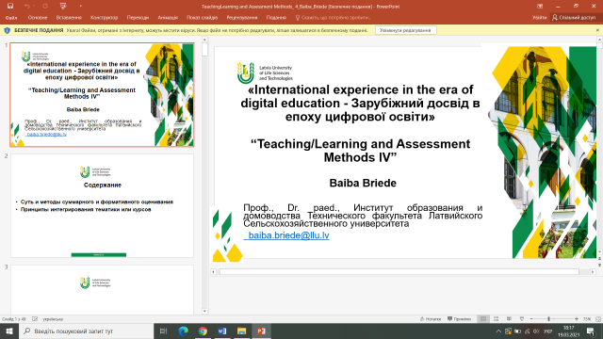
Task: Select slide 1 thumbnail
Action: pyautogui.click(x=102, y=94)
